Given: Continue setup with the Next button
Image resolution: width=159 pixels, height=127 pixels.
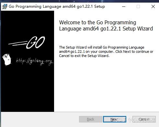Looking at the screenshot, I should (x=115, y=119).
